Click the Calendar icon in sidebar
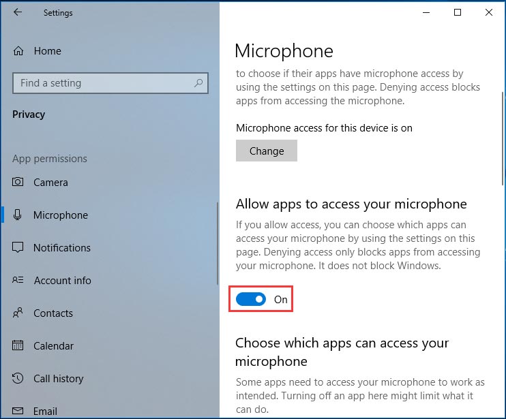The width and height of the screenshot is (506, 419). pyautogui.click(x=18, y=345)
